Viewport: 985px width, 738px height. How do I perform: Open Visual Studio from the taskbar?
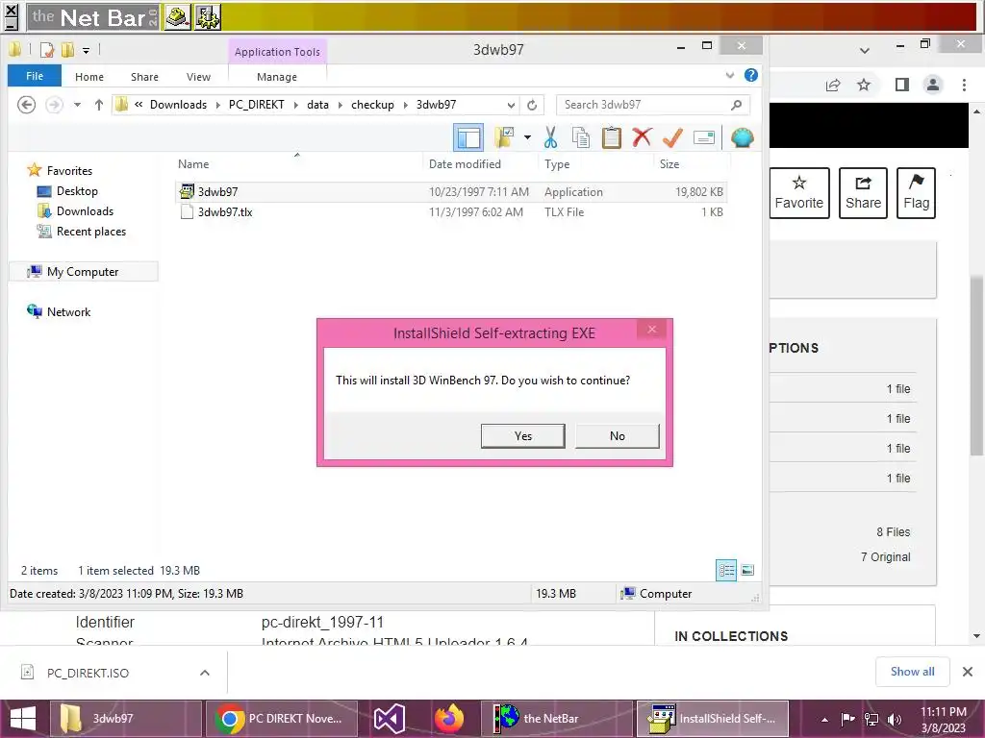pyautogui.click(x=390, y=719)
